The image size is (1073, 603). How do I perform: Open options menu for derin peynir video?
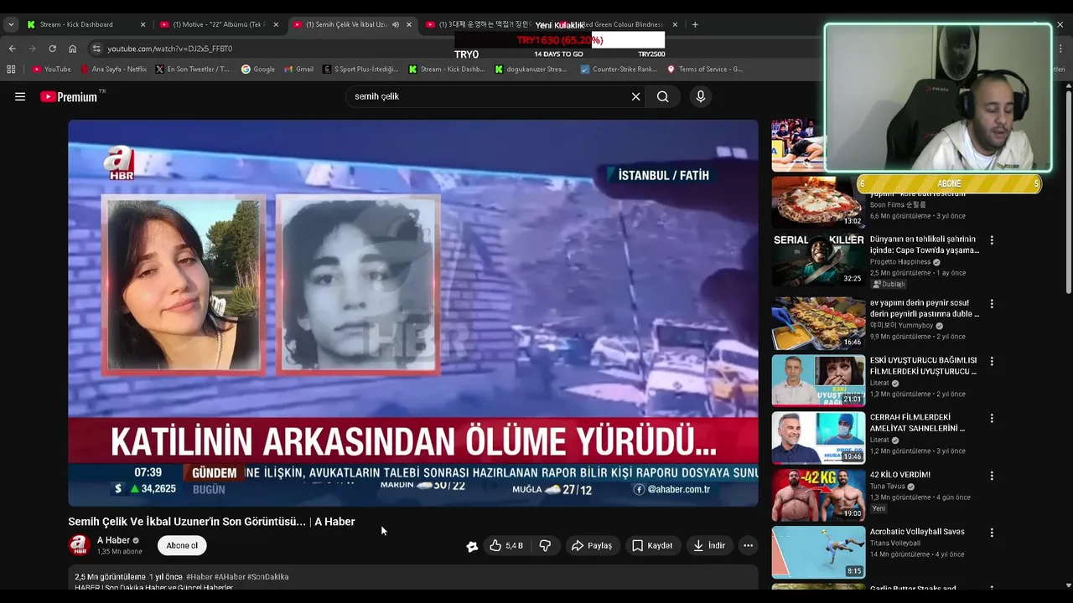pyautogui.click(x=992, y=304)
